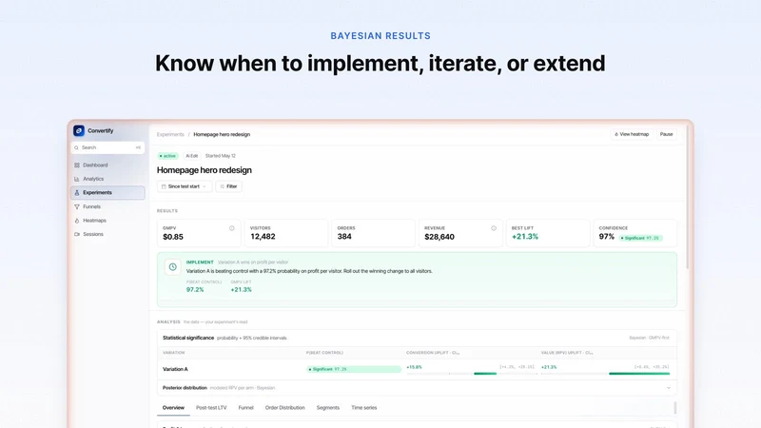The image size is (761, 428).
Task: Pause the experiment
Action: coord(667,134)
